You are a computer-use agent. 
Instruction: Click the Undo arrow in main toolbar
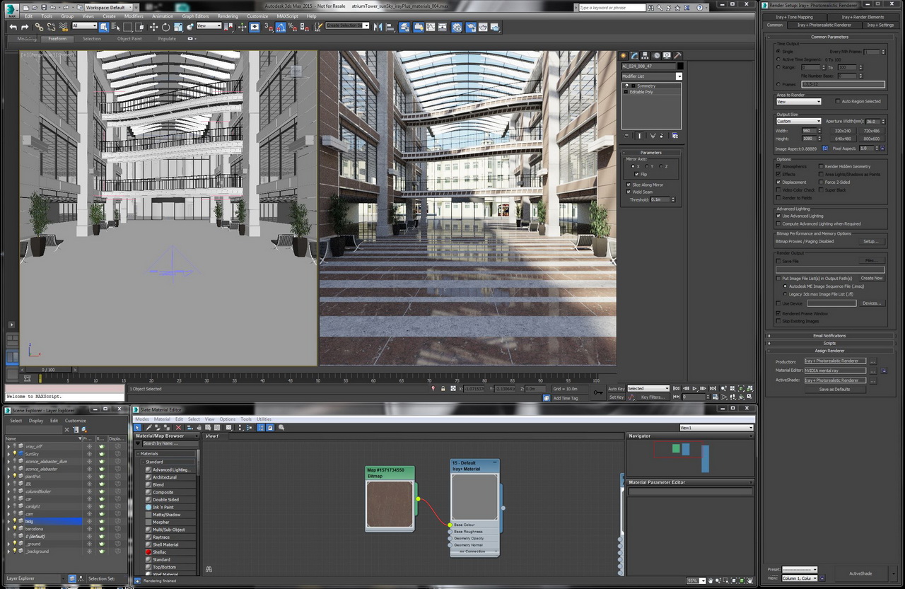[x=13, y=27]
